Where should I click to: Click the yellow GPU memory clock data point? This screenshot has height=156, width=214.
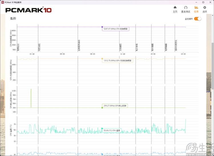point(102,59)
